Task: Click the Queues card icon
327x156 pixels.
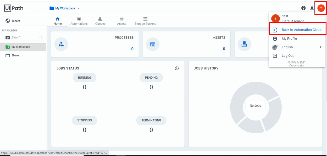Action: point(244,44)
